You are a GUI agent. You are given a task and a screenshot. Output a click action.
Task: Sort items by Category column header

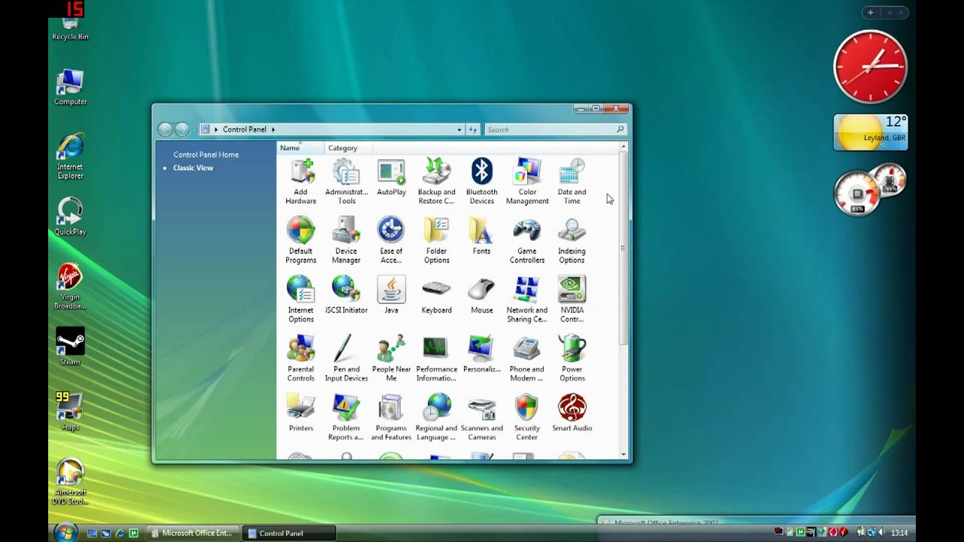343,148
